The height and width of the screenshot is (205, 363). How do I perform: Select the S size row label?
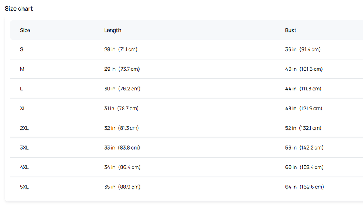click(22, 49)
